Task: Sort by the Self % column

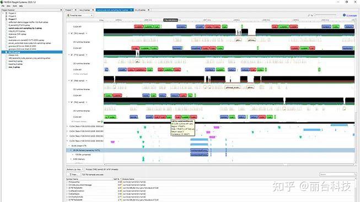Action: pyautogui.click(x=116, y=179)
